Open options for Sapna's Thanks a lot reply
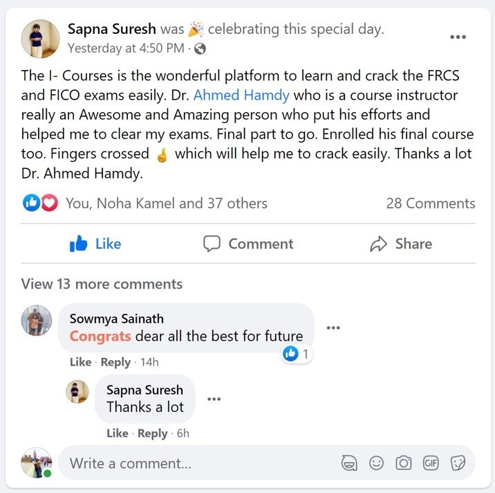This screenshot has width=495, height=493. (214, 399)
